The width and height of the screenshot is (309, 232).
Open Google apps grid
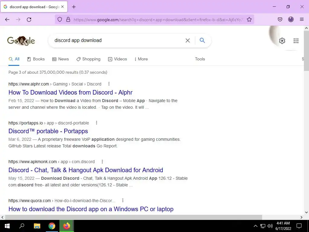[296, 41]
